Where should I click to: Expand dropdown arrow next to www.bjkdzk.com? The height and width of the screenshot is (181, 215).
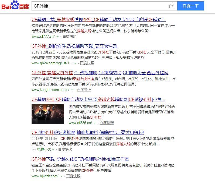pos(62,176)
